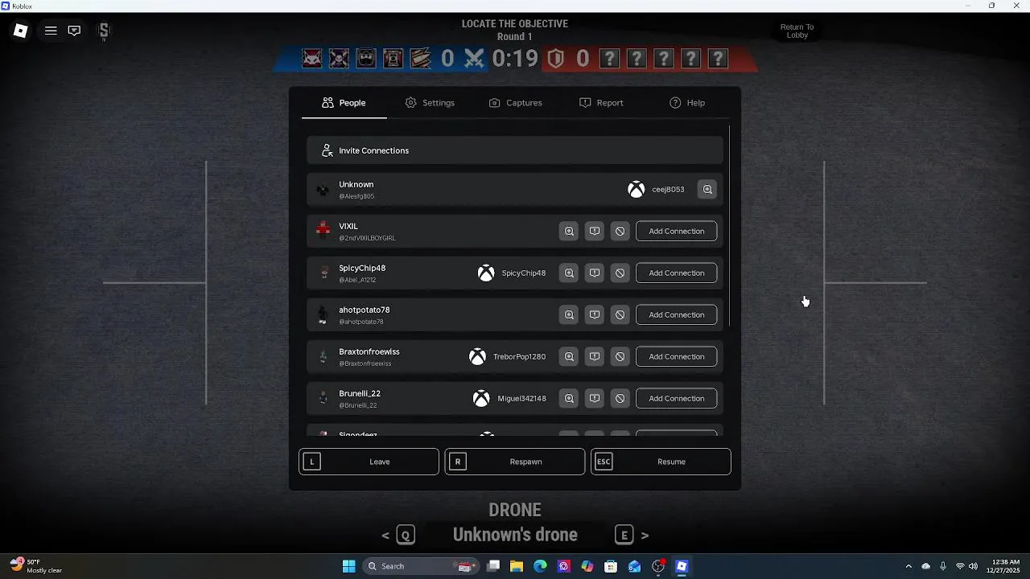The width and height of the screenshot is (1030, 579).
Task: Open the hamburger menu icon
Action: click(51, 31)
